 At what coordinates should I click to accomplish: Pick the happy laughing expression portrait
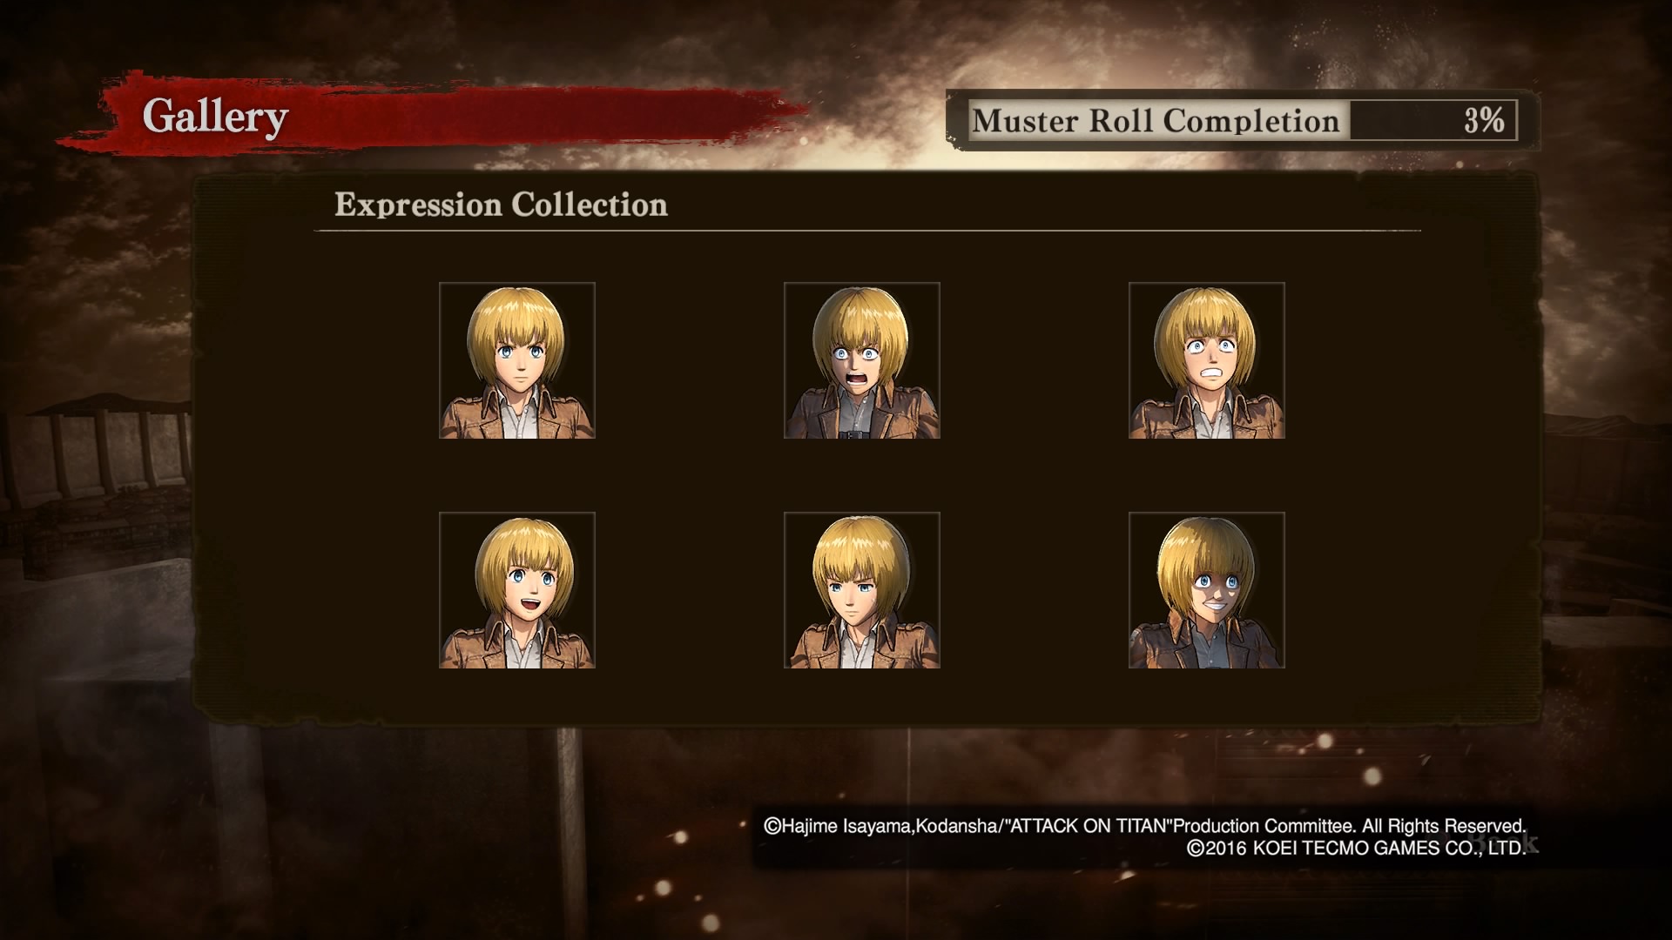point(517,590)
